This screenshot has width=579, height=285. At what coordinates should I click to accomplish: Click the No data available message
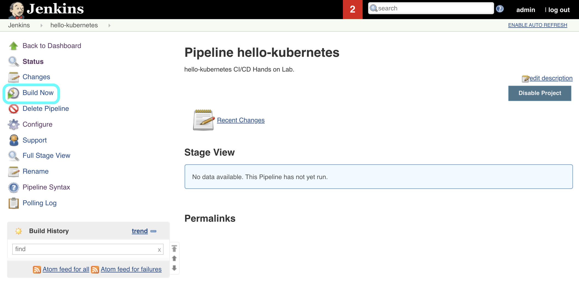[260, 177]
